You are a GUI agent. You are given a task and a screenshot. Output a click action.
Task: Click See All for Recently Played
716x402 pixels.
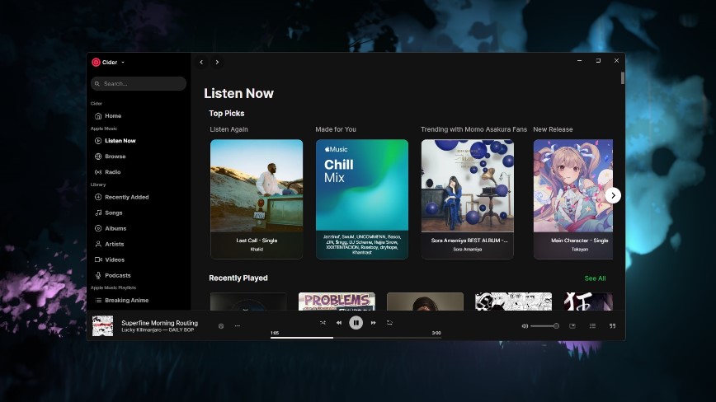[x=595, y=278]
